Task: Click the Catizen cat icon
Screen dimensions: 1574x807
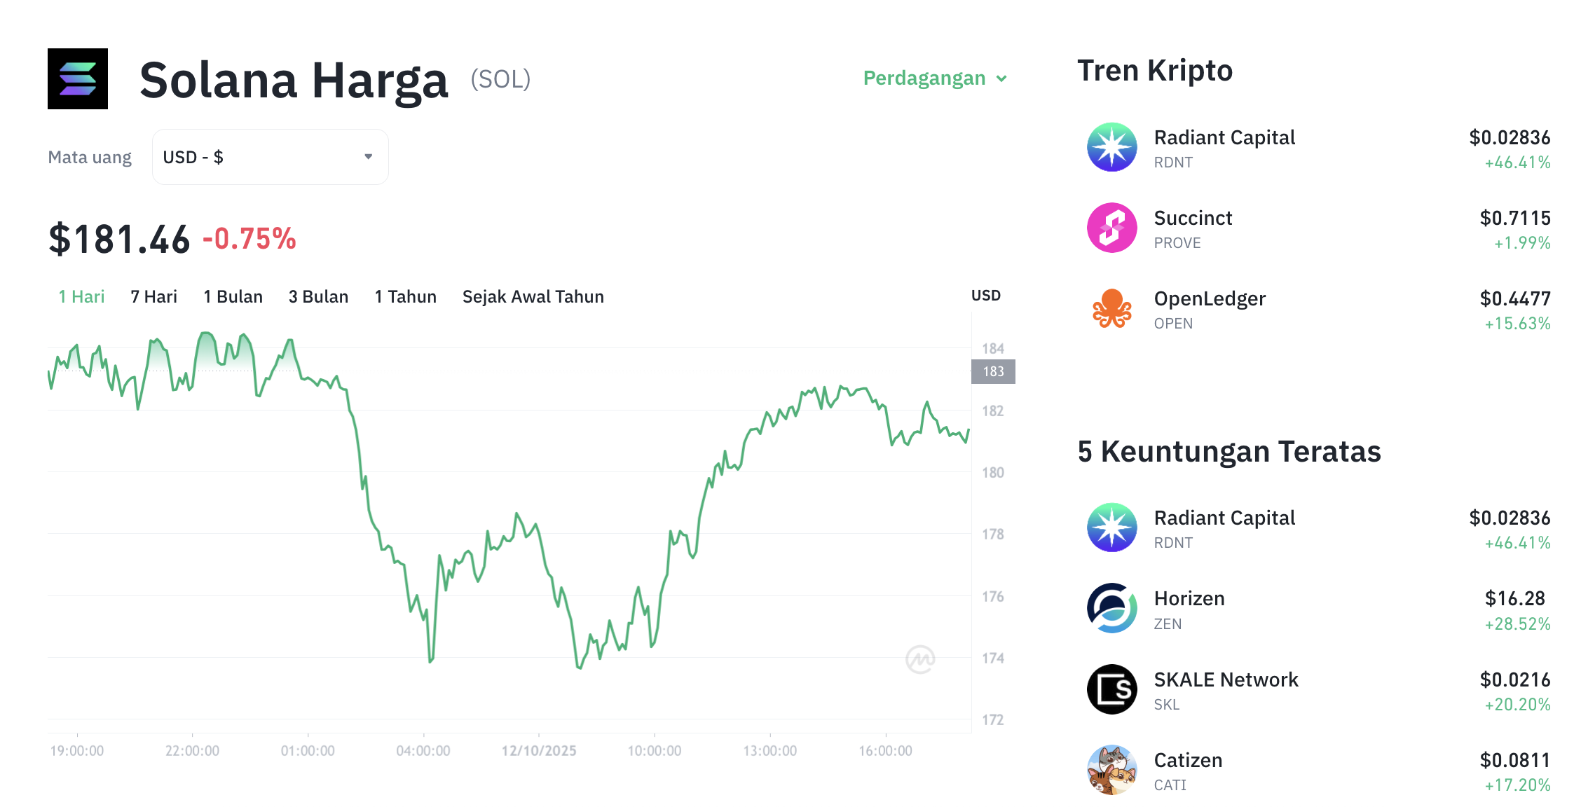Action: coord(1111,770)
